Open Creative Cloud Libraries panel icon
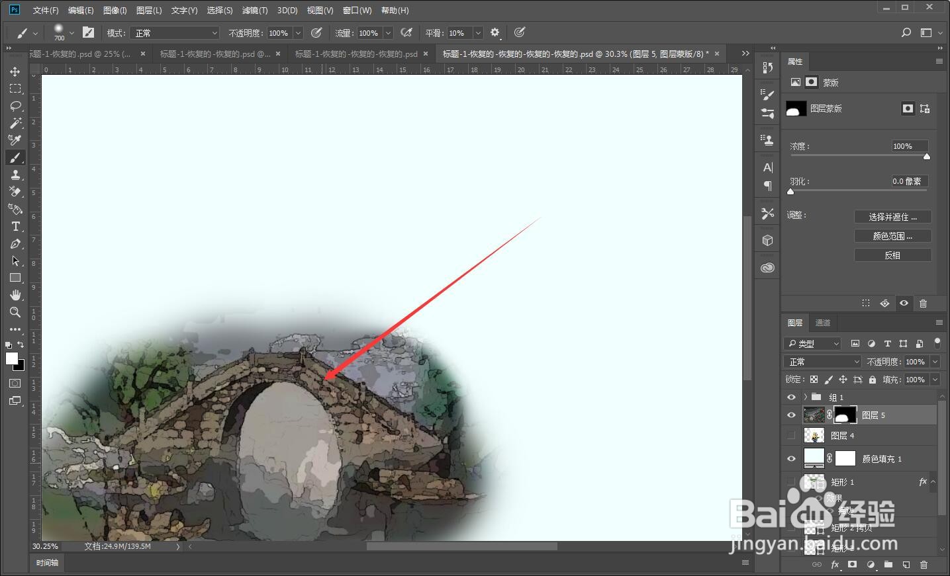This screenshot has width=950, height=576. pos(768,267)
